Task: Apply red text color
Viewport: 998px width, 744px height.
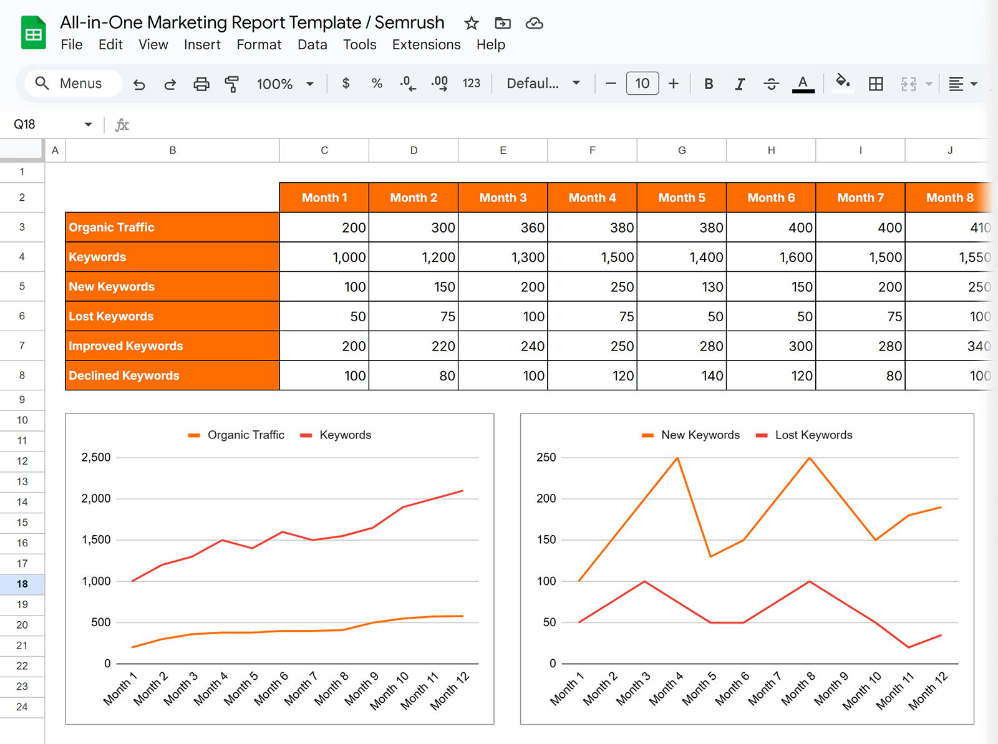Action: coord(803,83)
